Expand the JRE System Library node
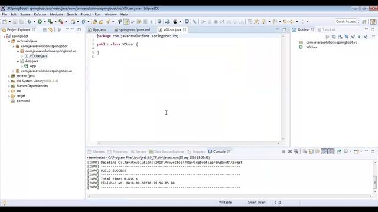Screen dimensions: 378x212 (9, 81)
